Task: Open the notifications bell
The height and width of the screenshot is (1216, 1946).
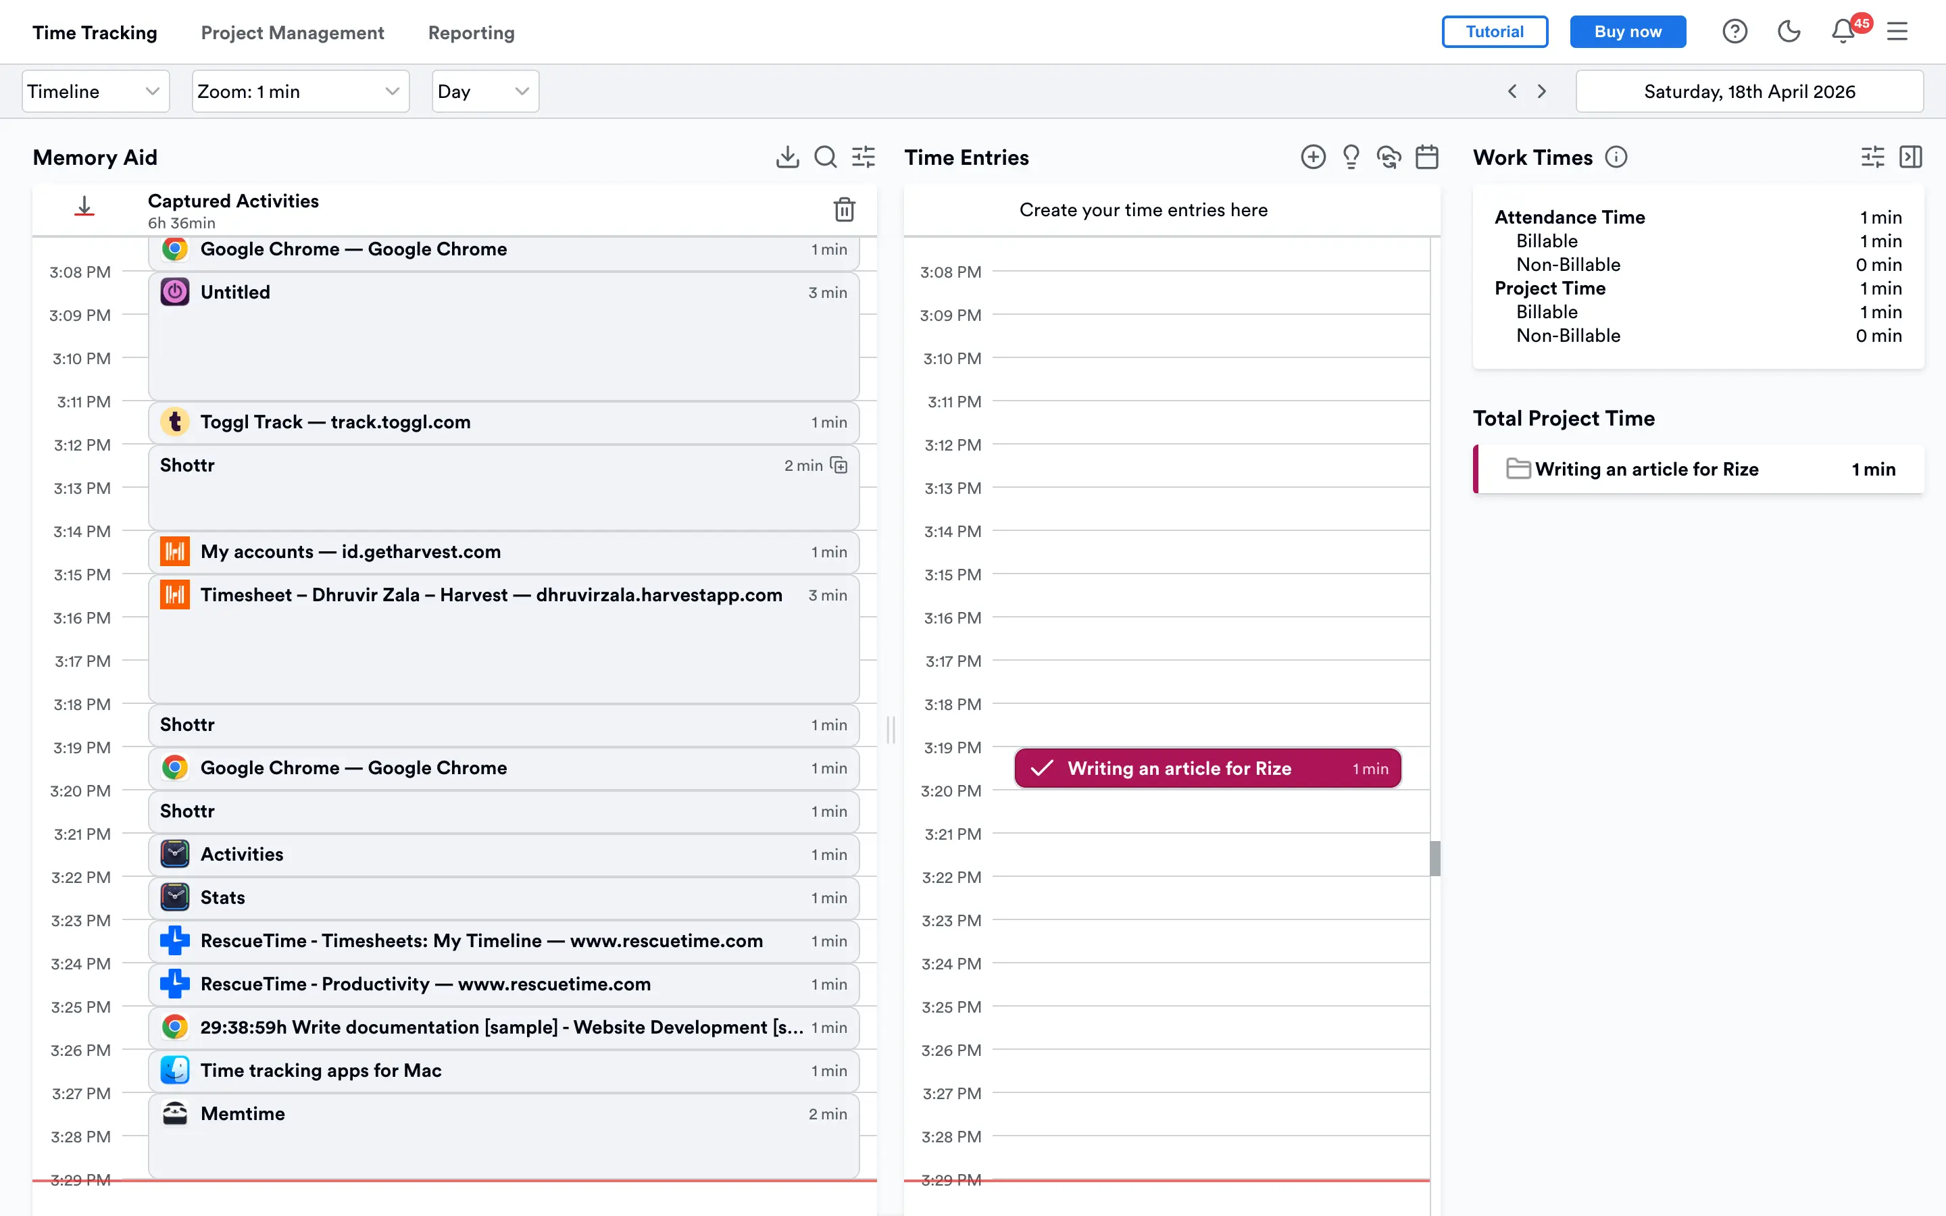Action: (x=1843, y=32)
